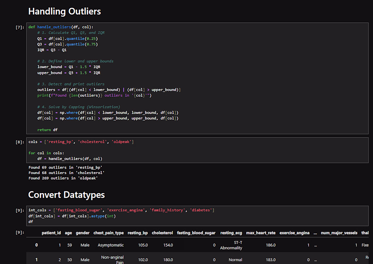This screenshot has height=264, width=373.
Task: Click the cols list definition line
Action: [81, 142]
